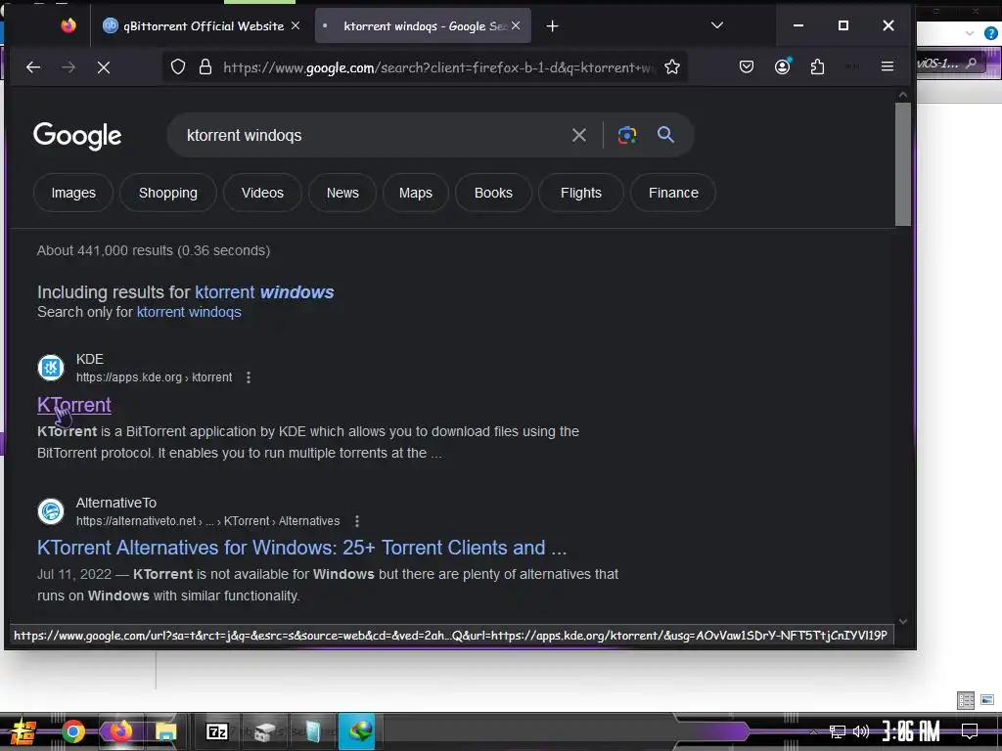
Task: Filter results by Images
Action: (73, 193)
